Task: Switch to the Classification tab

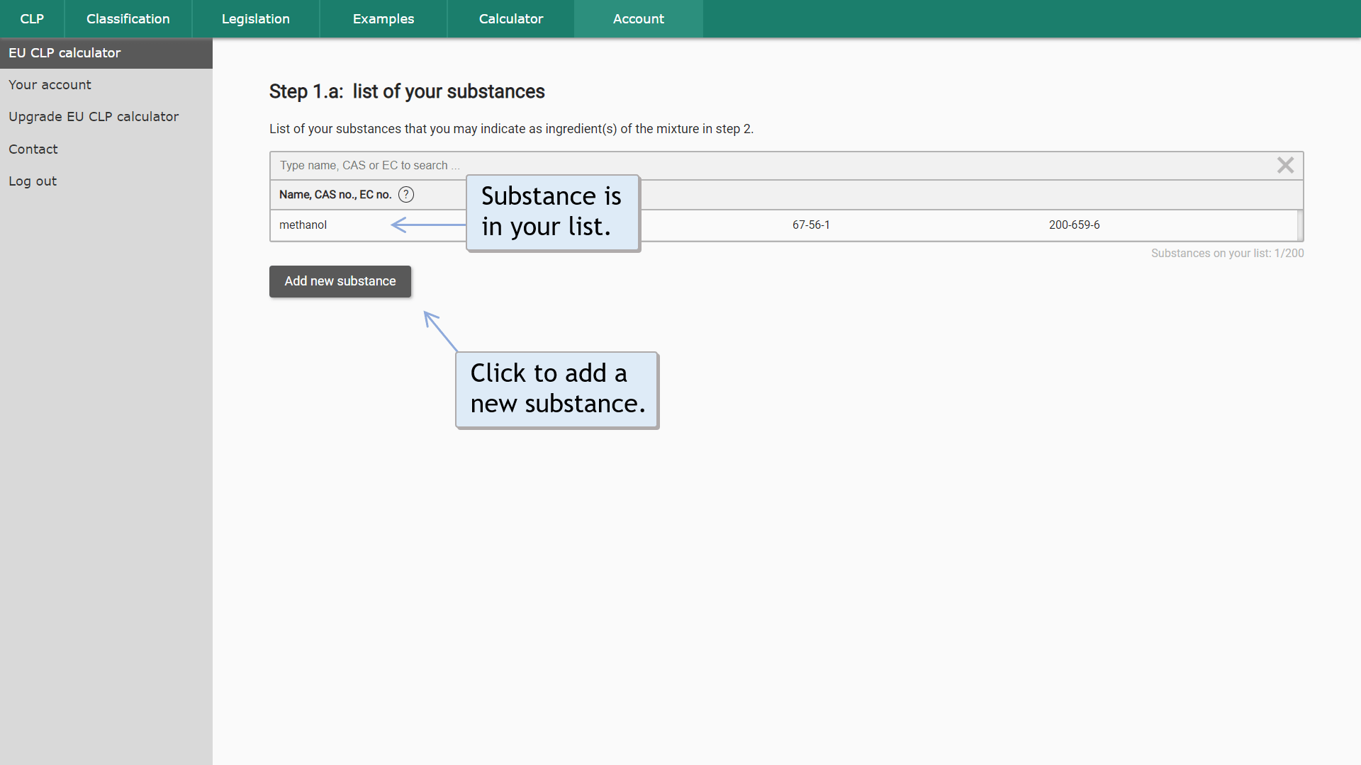Action: (x=128, y=19)
